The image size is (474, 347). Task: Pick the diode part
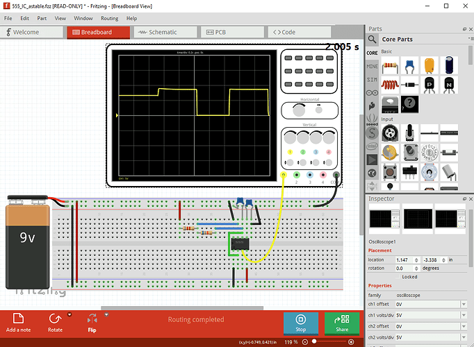click(409, 85)
